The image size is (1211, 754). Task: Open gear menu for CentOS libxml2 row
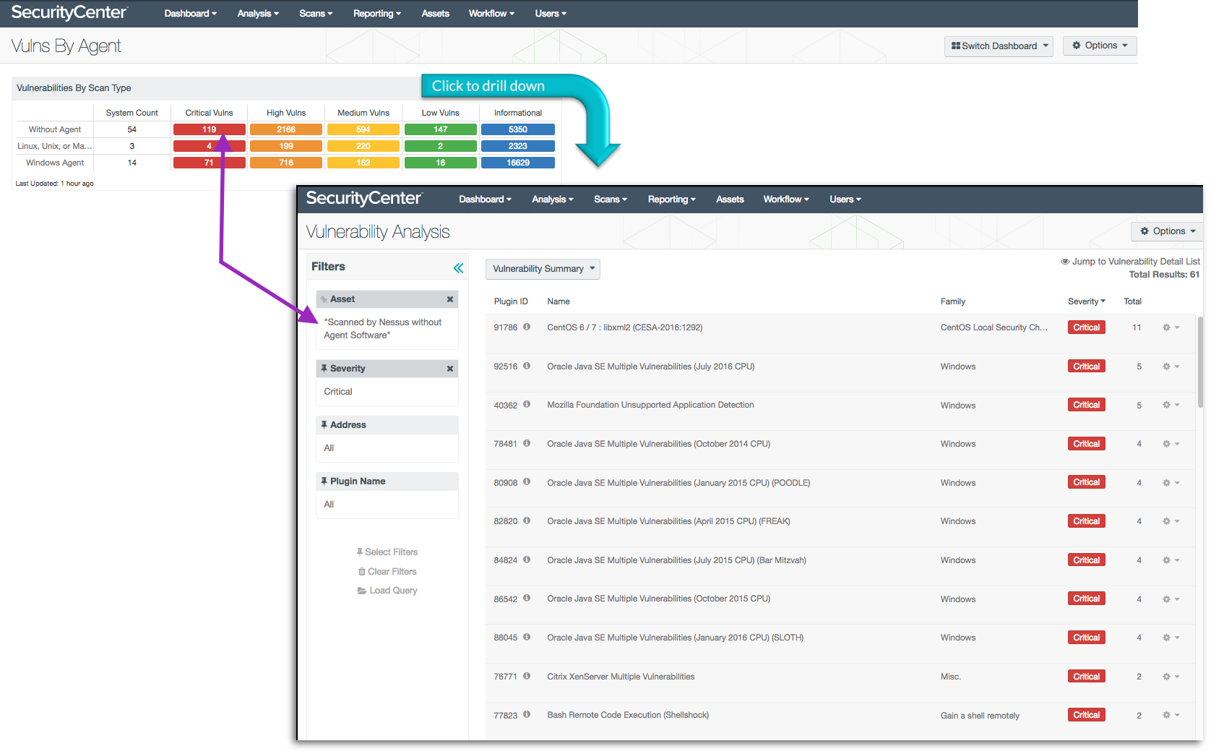tap(1171, 327)
